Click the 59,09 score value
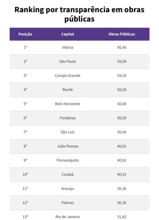The width and height of the screenshot is (159, 220). tap(122, 61)
